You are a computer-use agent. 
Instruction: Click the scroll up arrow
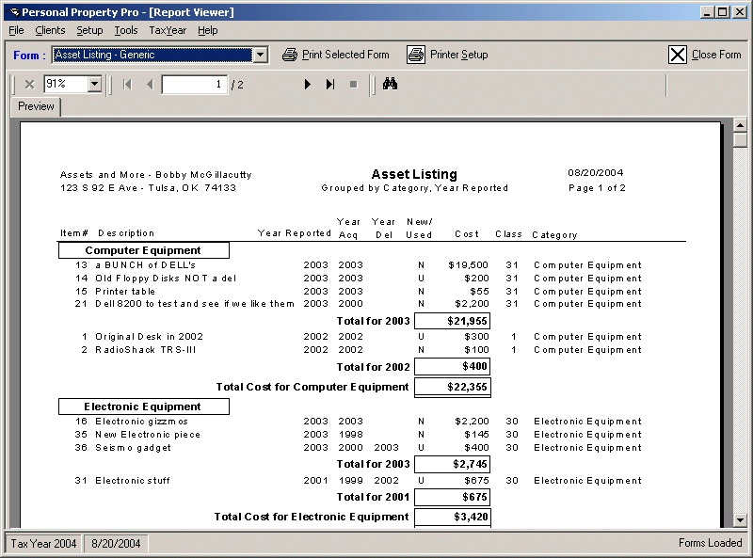(x=740, y=126)
